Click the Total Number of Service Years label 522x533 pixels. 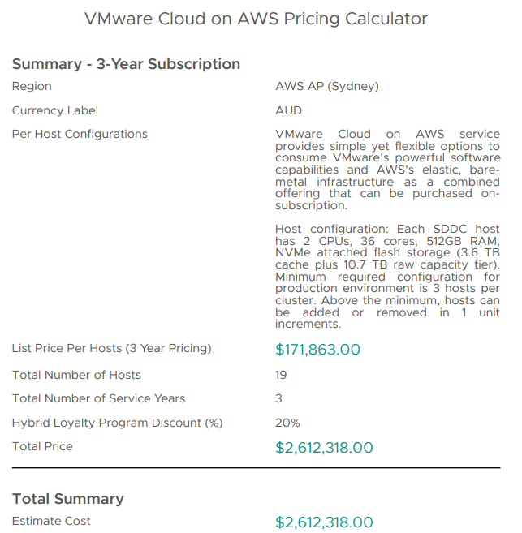coord(98,398)
